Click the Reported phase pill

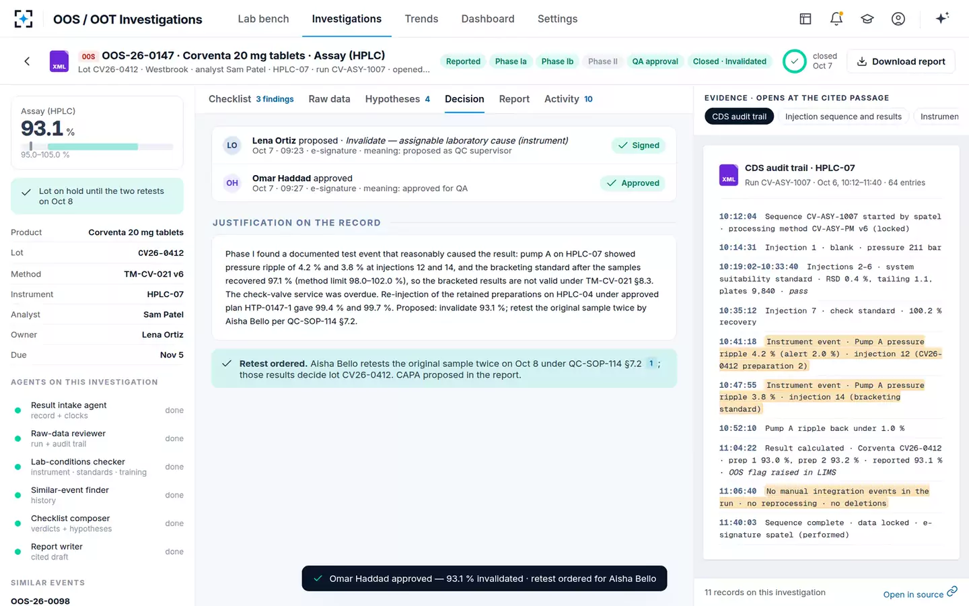click(x=463, y=61)
